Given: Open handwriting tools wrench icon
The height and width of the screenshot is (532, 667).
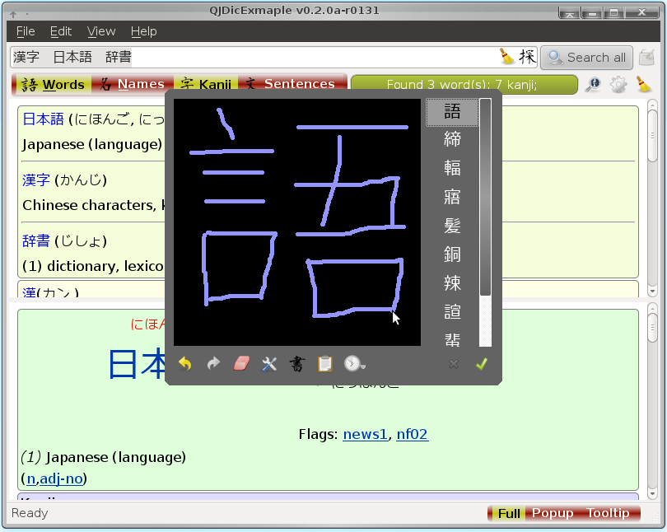Looking at the screenshot, I should [x=269, y=364].
